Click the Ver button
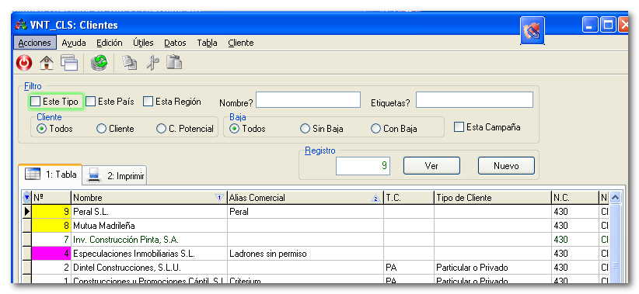The width and height of the screenshot is (639, 294). click(x=431, y=166)
